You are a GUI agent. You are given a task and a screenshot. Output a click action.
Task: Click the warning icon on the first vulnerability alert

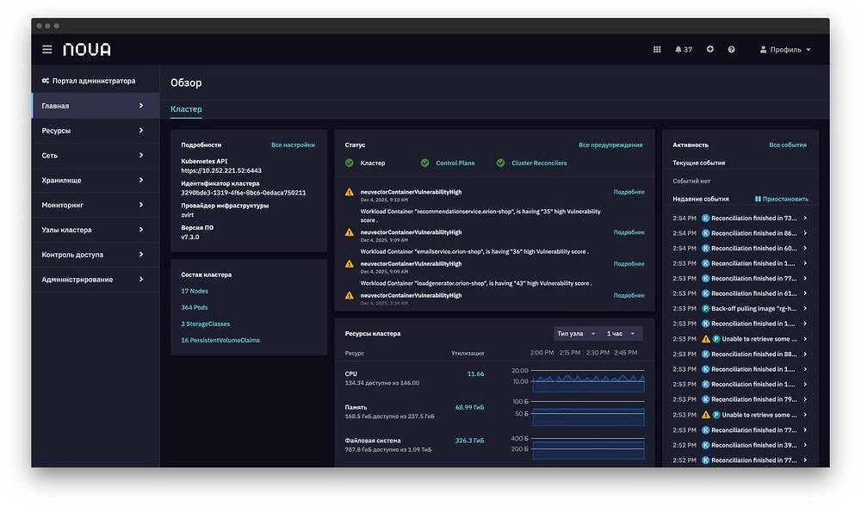350,192
